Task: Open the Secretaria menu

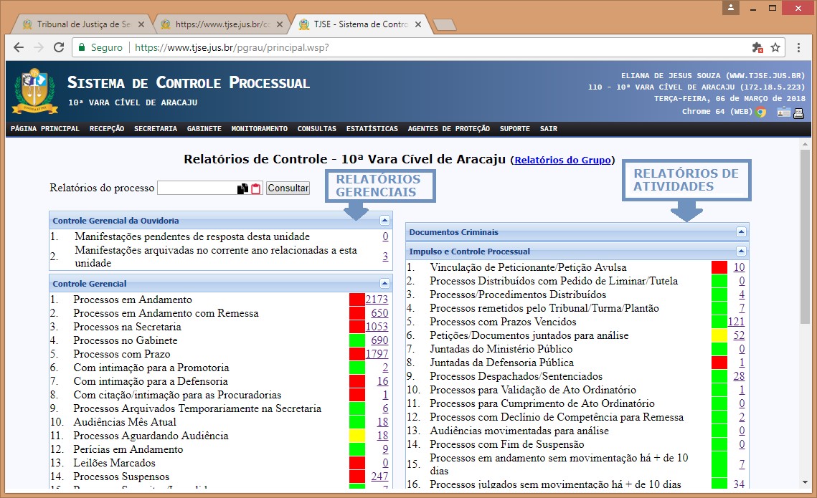Action: (155, 129)
